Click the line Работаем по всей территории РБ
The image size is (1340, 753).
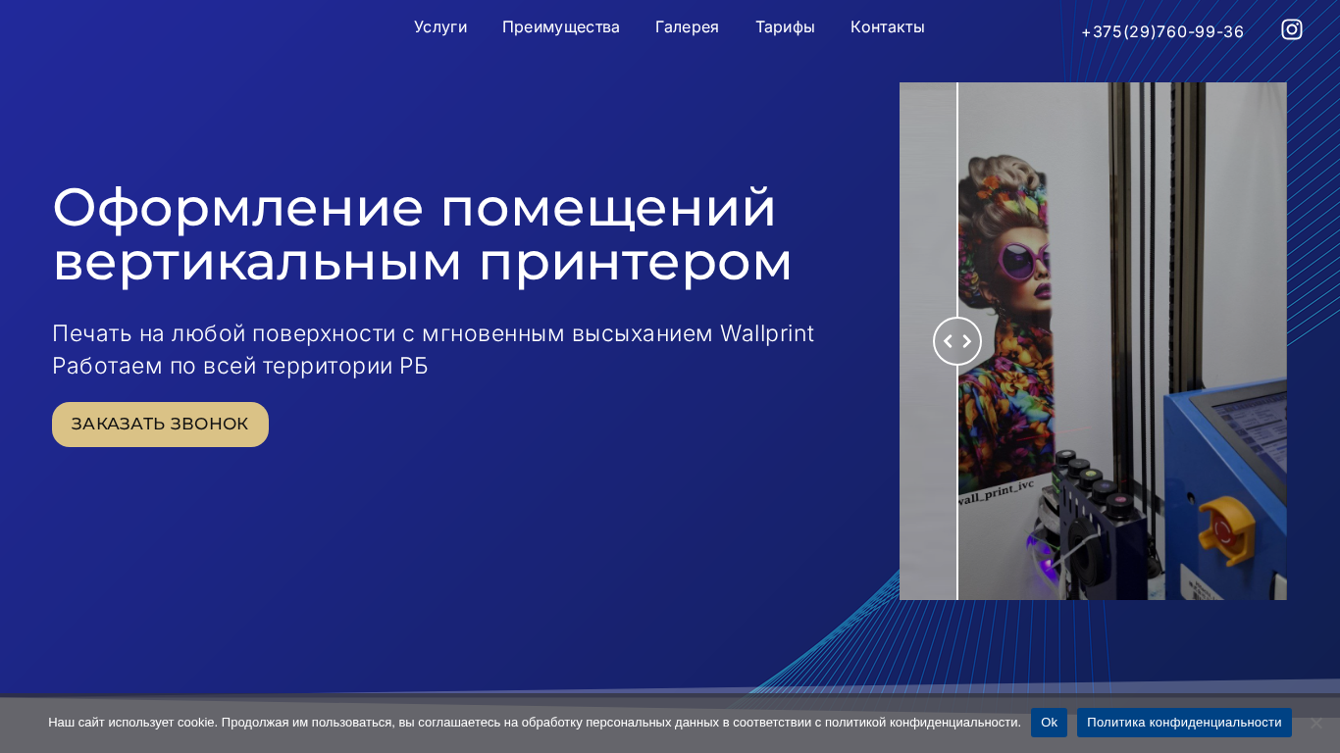[240, 367]
